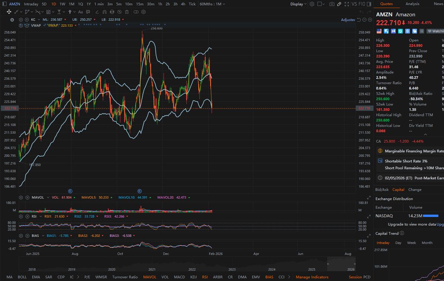Select the angle drawing tool
This screenshot has height=281, width=444.
coord(97,12)
